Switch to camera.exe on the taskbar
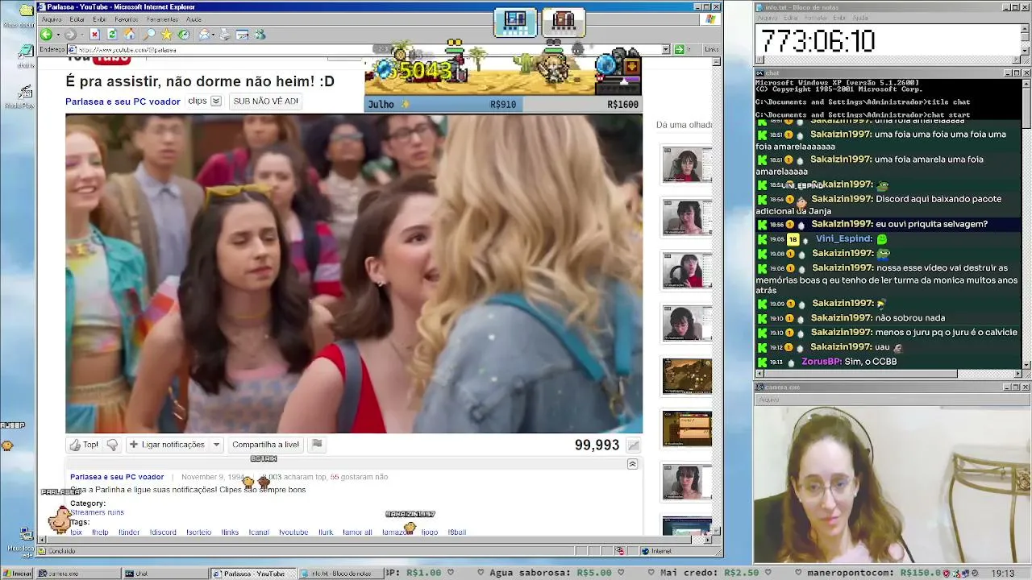1032x580 pixels. tap(77, 574)
